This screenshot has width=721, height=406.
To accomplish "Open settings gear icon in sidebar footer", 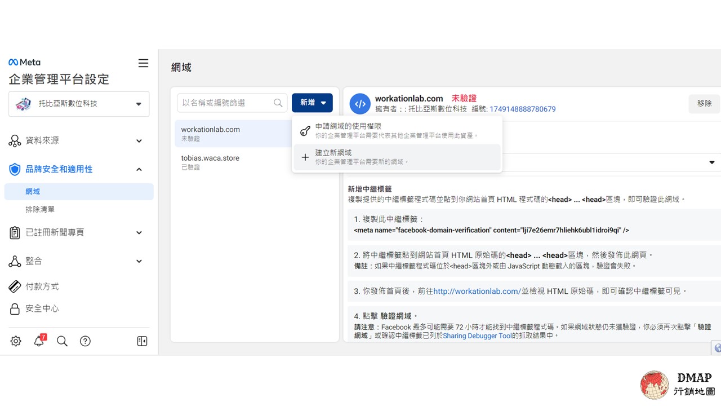I will point(16,341).
